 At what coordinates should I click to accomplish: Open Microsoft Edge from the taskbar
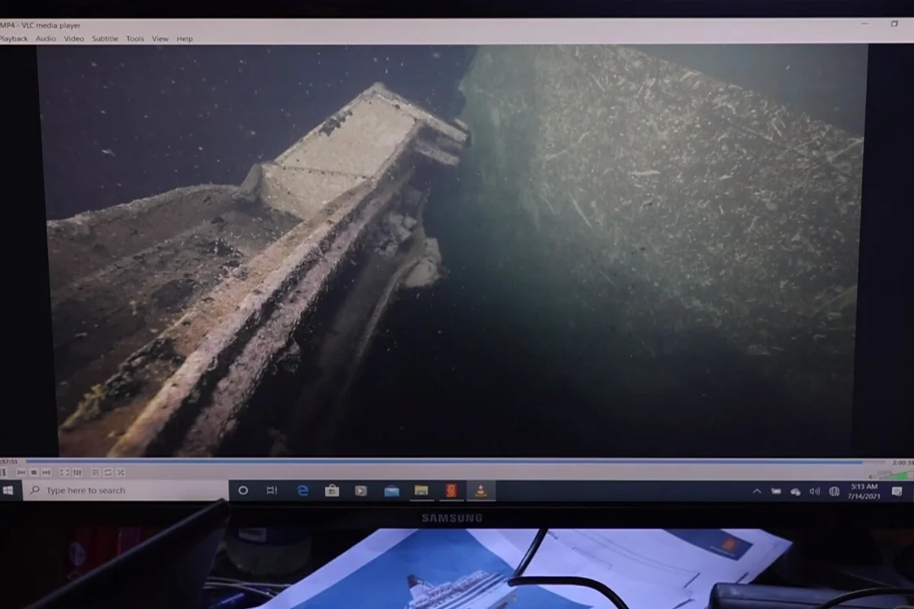302,491
